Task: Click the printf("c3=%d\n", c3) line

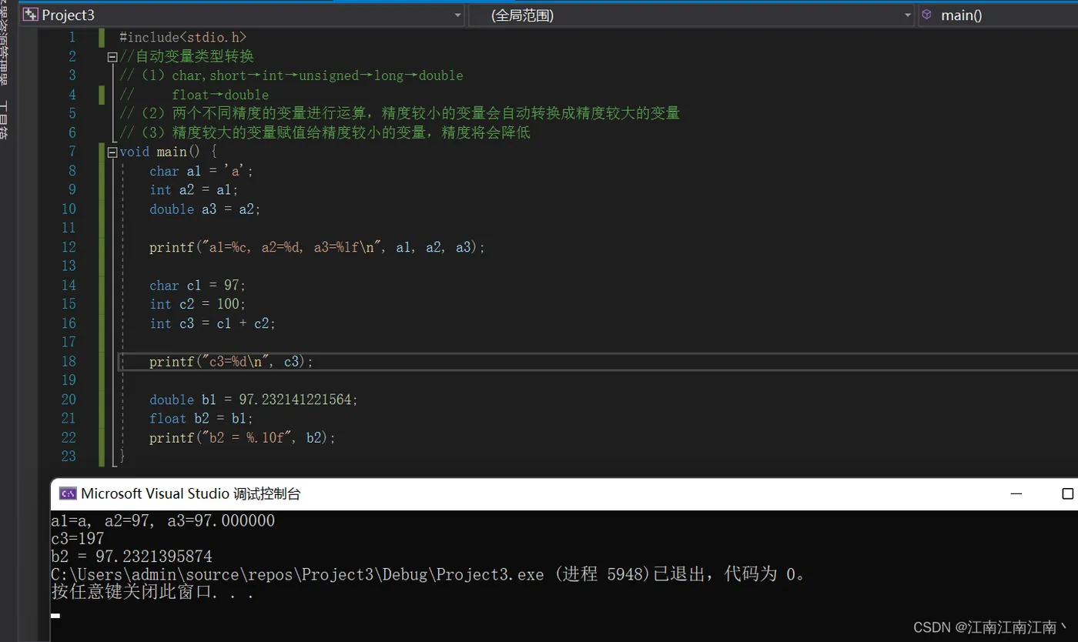Action: coord(232,362)
